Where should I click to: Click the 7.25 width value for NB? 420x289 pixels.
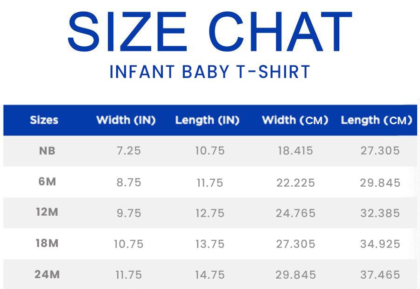click(x=128, y=151)
